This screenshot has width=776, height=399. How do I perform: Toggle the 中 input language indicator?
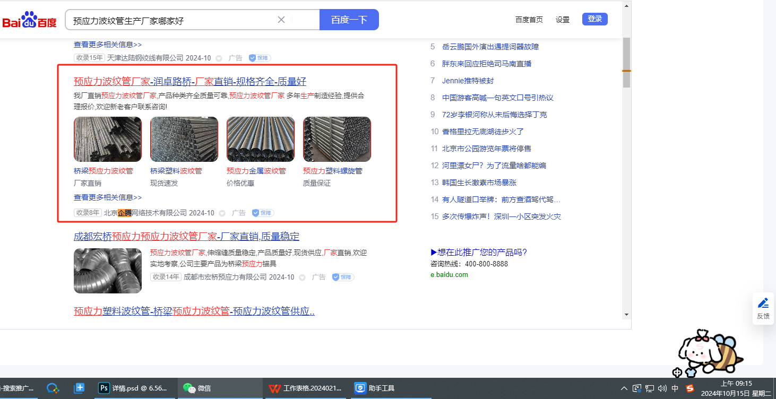[x=675, y=388]
